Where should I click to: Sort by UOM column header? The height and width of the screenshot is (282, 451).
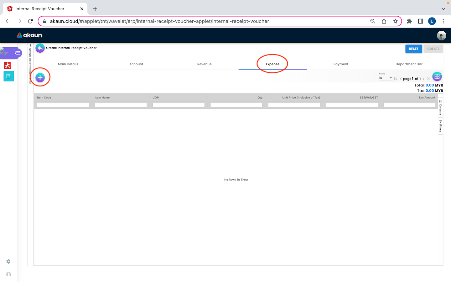point(156,97)
